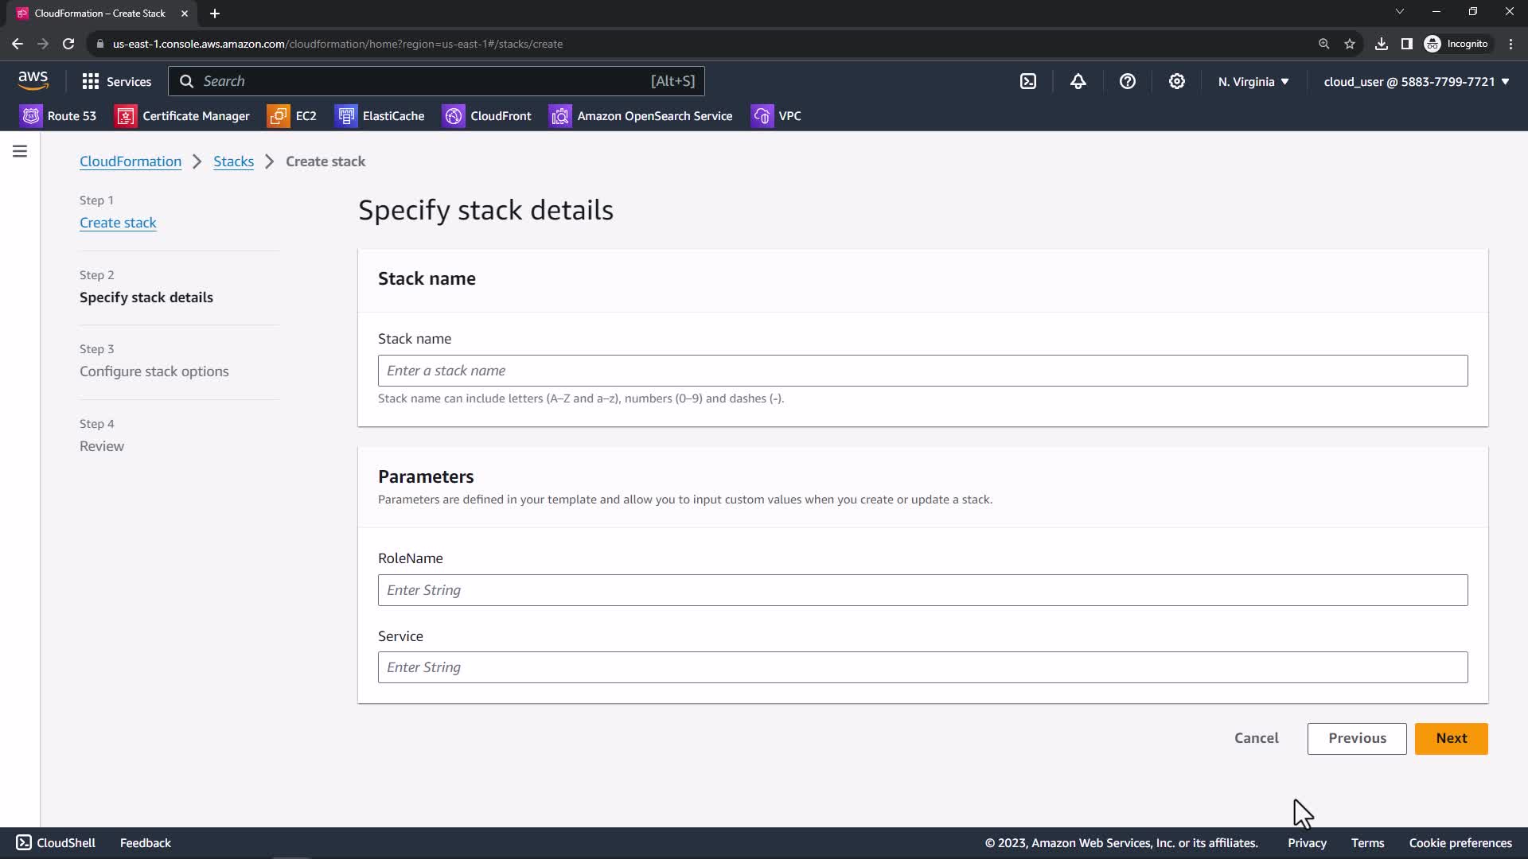The image size is (1528, 859).
Task: Go to Step 1 Create stack
Action: click(x=118, y=223)
